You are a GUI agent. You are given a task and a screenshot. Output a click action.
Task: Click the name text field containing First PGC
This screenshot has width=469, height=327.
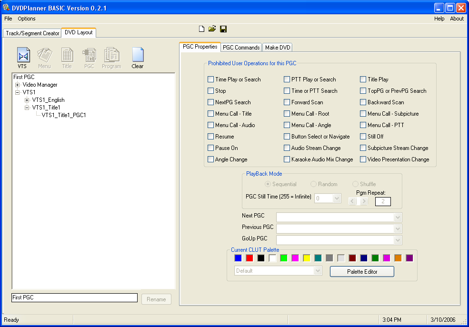coord(74,297)
